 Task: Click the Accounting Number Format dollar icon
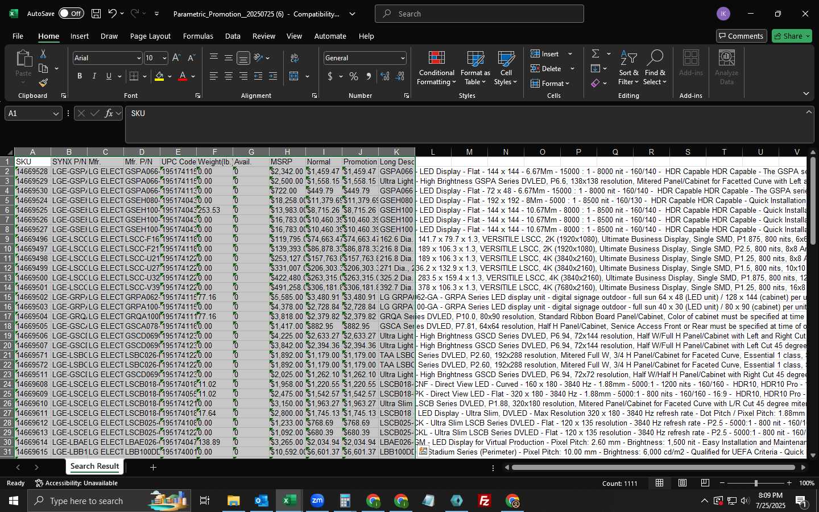330,76
